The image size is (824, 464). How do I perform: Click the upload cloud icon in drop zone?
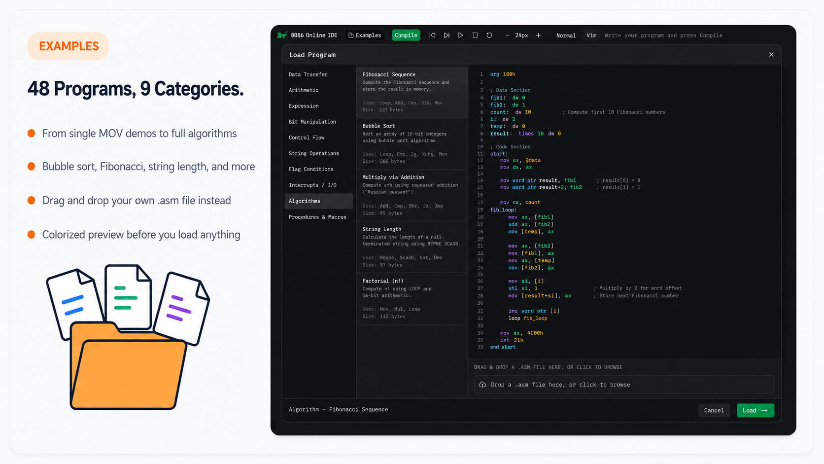[482, 385]
